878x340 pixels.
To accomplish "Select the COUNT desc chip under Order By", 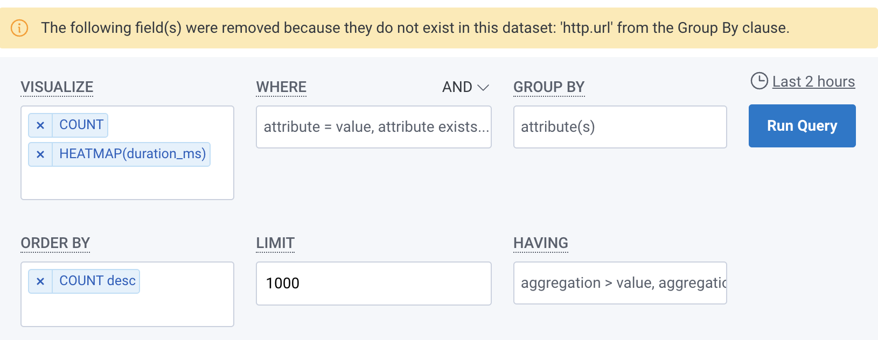I will 97,281.
